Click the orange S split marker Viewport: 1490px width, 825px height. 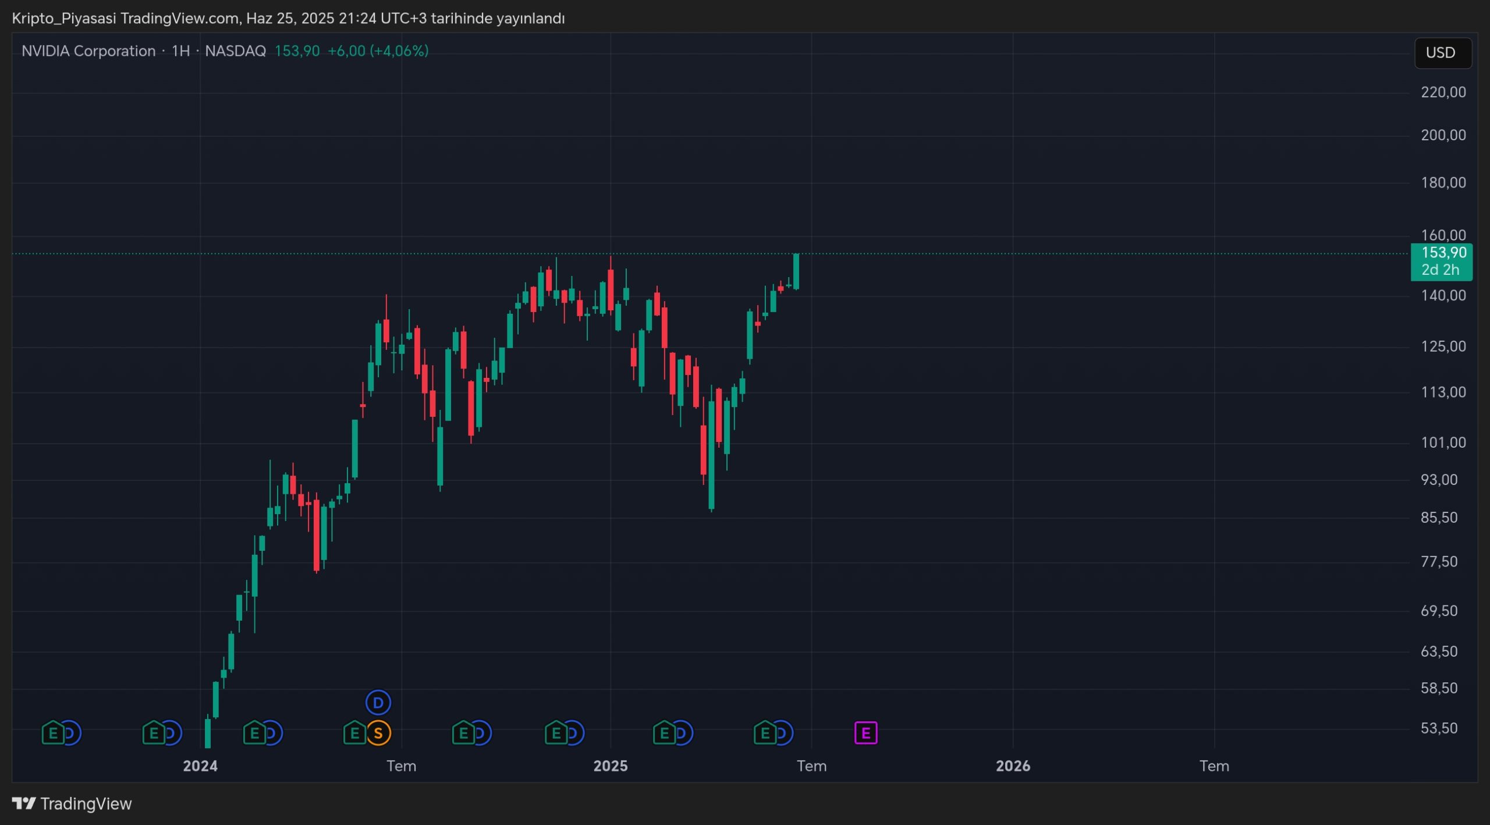tap(378, 733)
